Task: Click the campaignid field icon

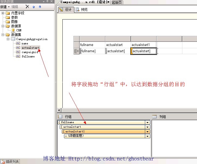Action: pos(18,52)
